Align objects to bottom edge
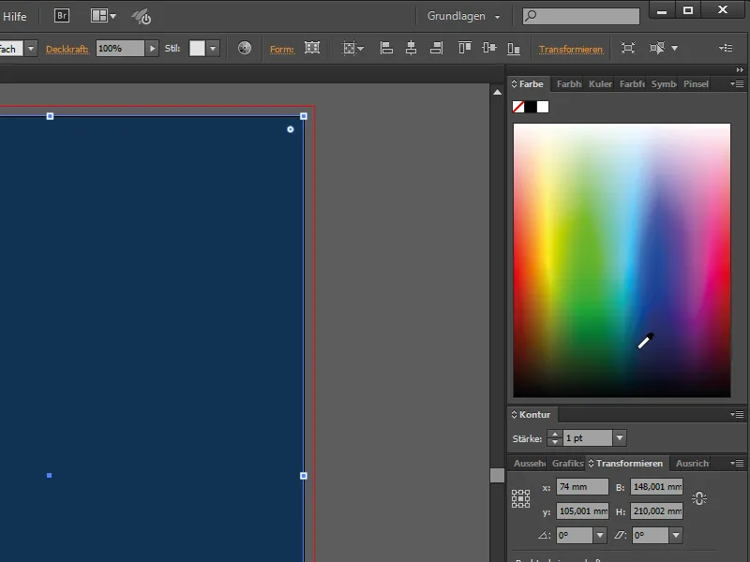750x562 pixels. point(514,48)
